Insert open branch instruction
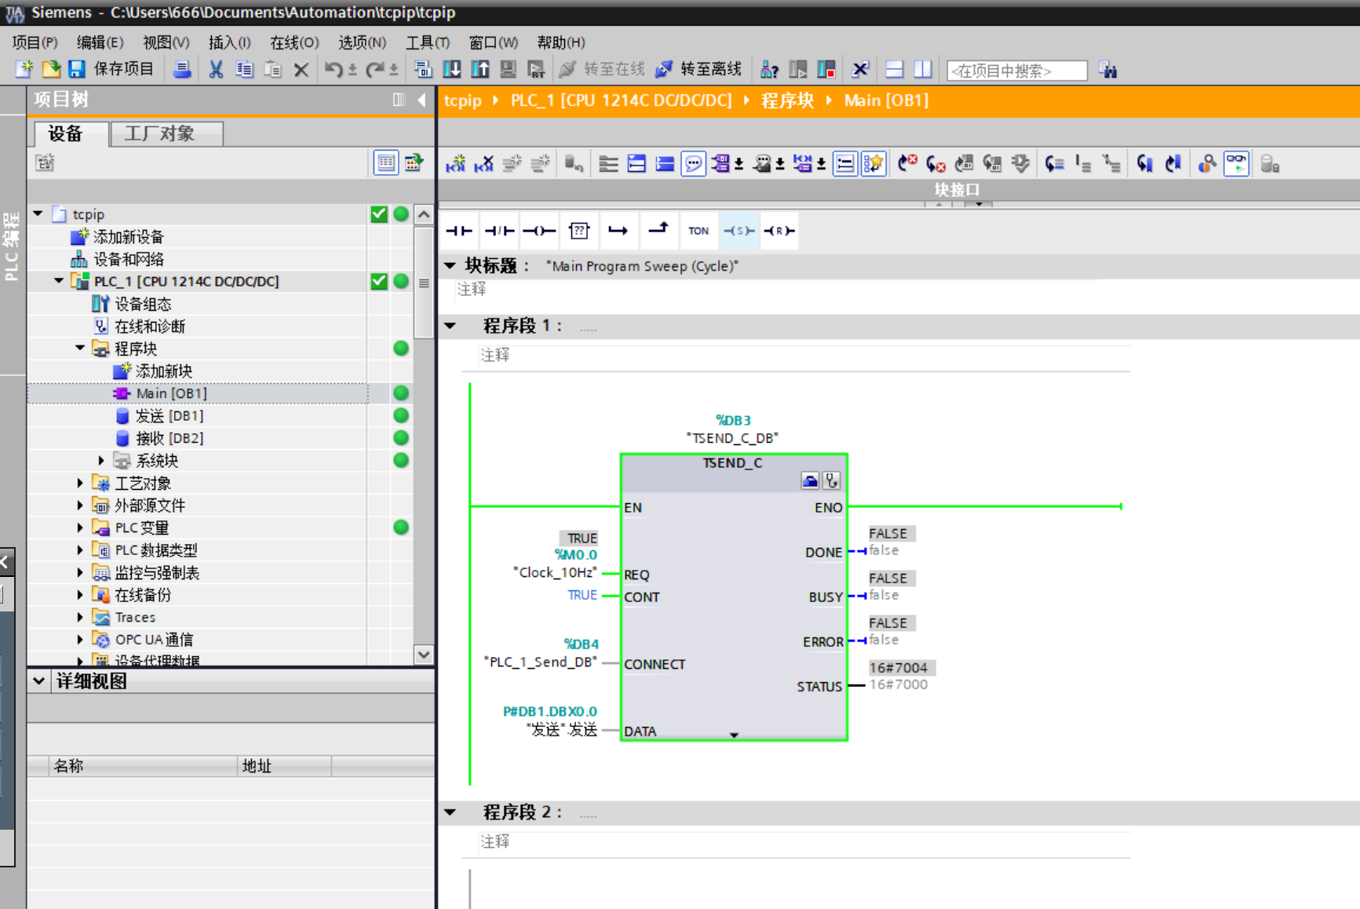This screenshot has width=1360, height=909. pyautogui.click(x=618, y=231)
